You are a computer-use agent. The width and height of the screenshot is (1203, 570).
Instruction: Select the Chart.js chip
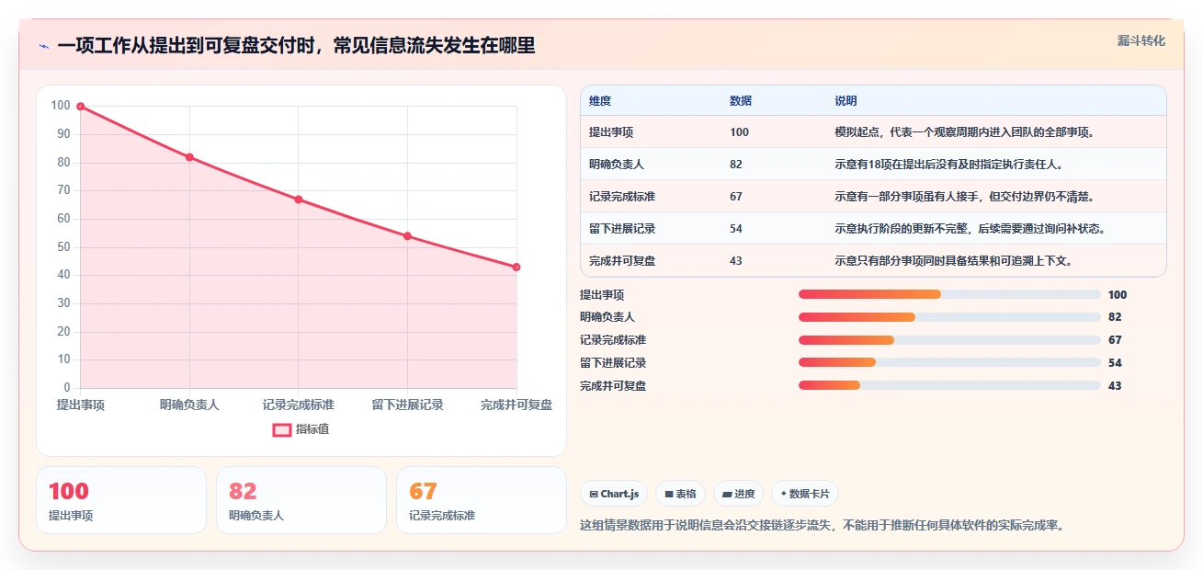tap(614, 494)
